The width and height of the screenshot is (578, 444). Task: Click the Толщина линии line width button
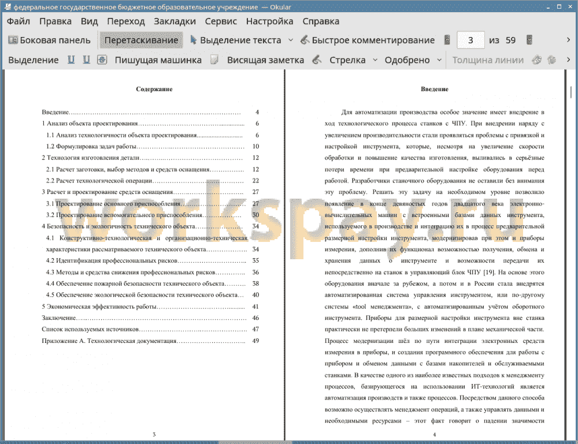(488, 60)
